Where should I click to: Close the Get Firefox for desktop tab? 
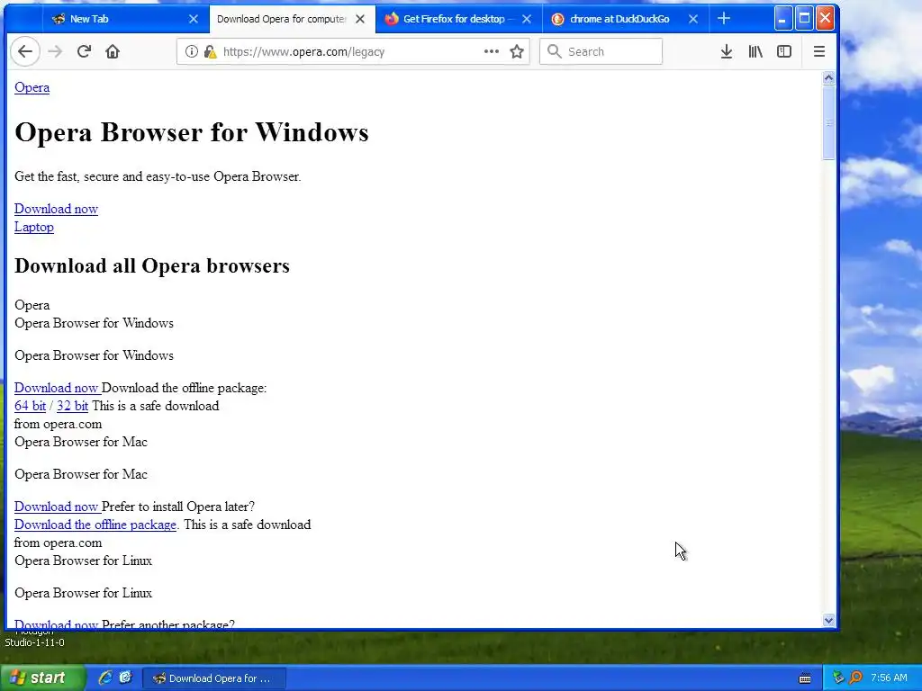point(527,19)
